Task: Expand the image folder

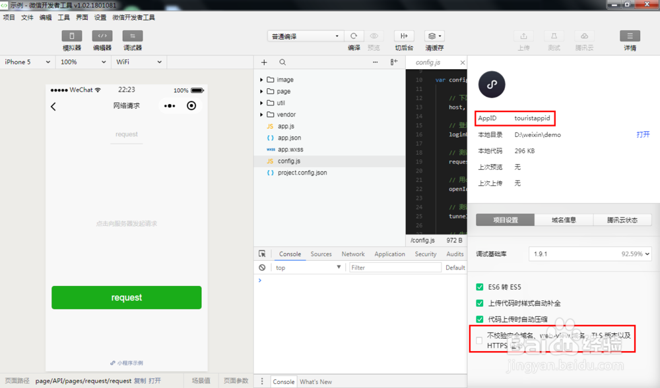Action: [x=261, y=79]
